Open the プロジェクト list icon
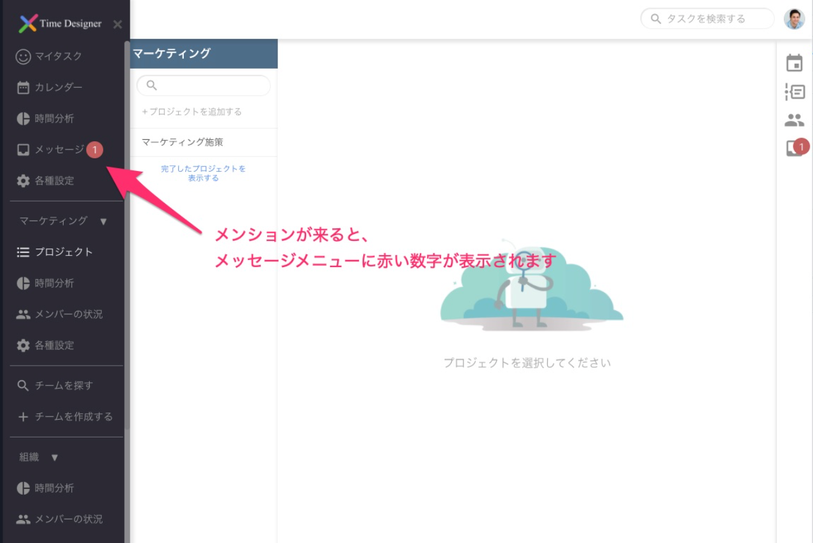 coord(23,252)
